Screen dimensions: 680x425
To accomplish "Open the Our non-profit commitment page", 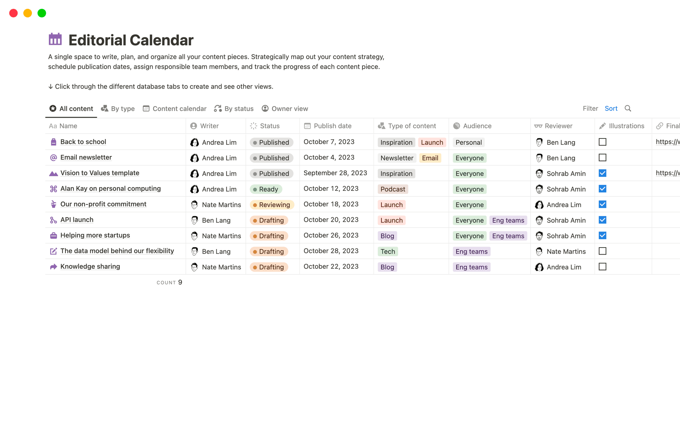I will pyautogui.click(x=103, y=204).
